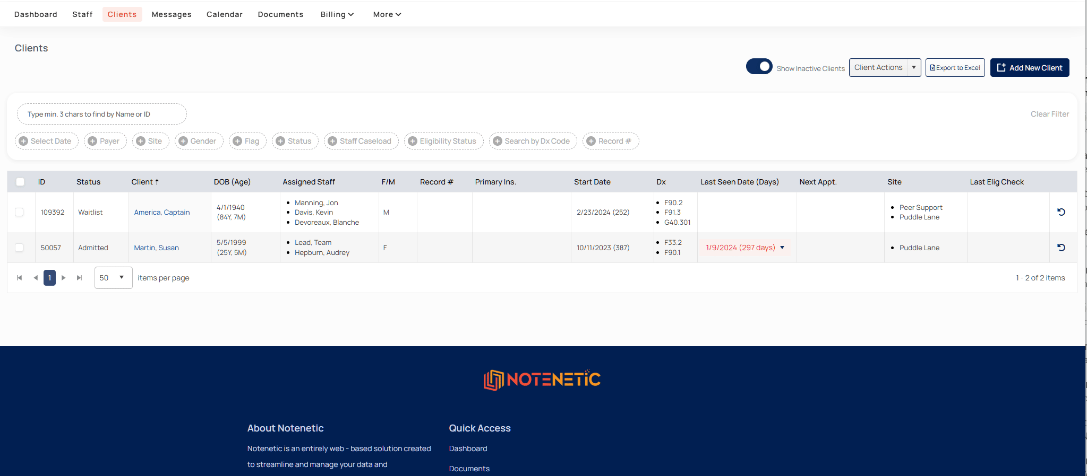This screenshot has height=476, width=1087.
Task: Sort by Assigned Staff column header
Action: coord(309,182)
